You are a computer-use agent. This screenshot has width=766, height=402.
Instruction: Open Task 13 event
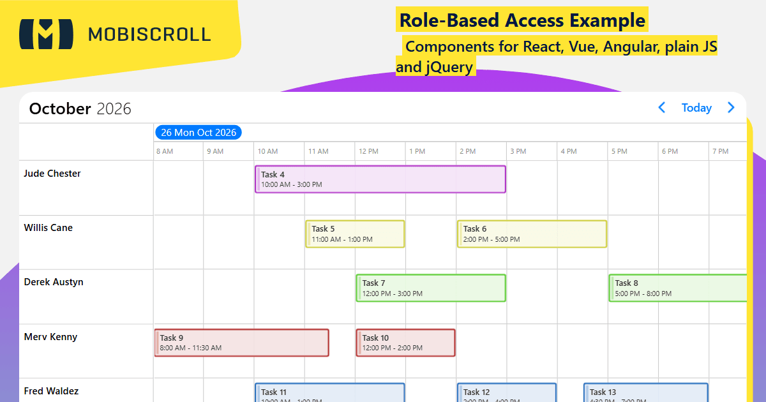point(646,392)
